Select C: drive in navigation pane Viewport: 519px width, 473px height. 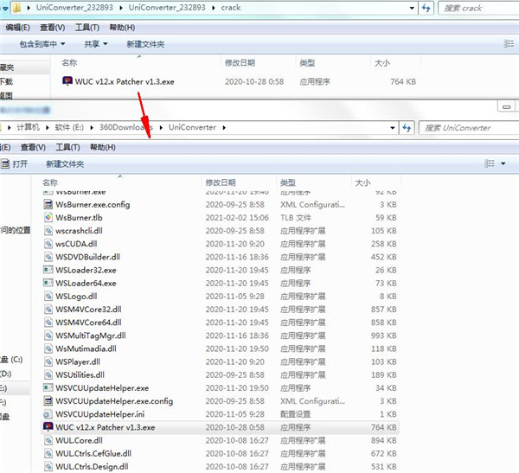pyautogui.click(x=11, y=360)
